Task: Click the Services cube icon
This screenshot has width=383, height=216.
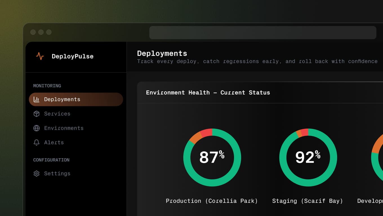Action: point(36,114)
